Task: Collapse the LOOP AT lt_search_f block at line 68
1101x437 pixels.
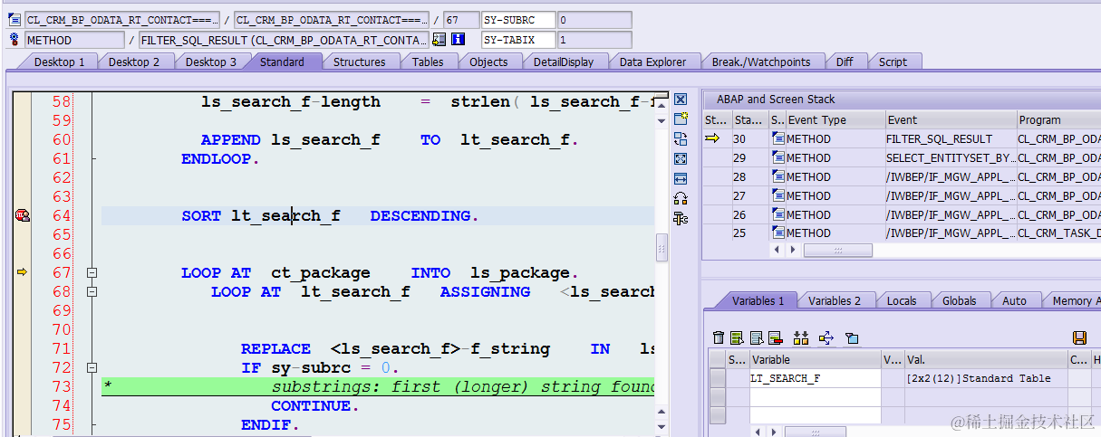Action: point(92,292)
